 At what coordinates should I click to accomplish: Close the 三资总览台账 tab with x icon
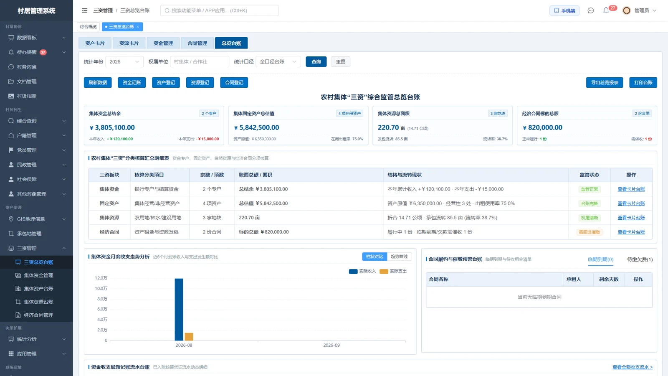[x=138, y=27]
